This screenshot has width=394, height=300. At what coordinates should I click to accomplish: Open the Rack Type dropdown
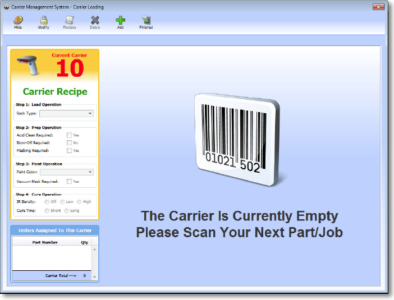tap(67, 113)
